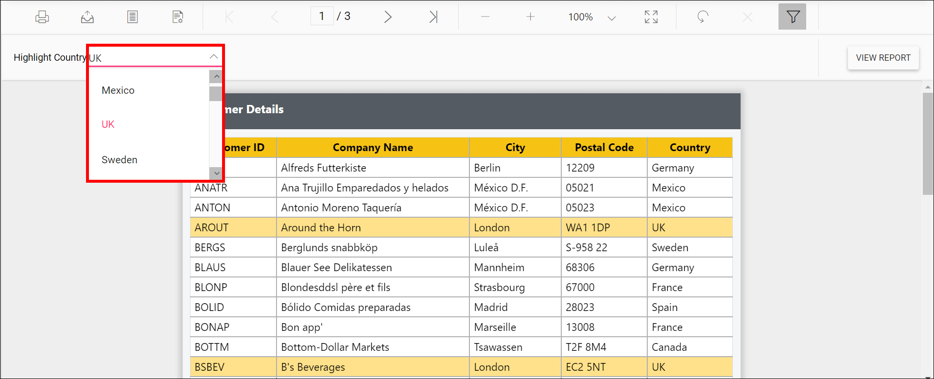
Task: Click the Tsawassen city cell
Action: tap(515, 347)
